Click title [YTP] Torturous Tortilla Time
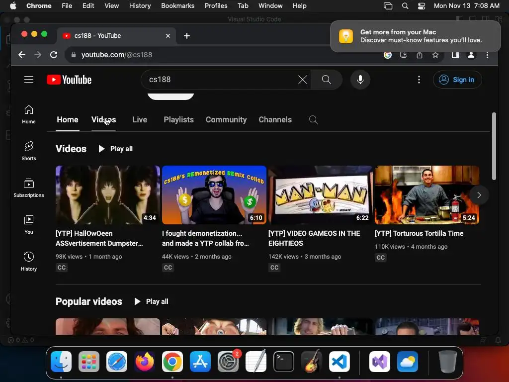 click(x=419, y=233)
